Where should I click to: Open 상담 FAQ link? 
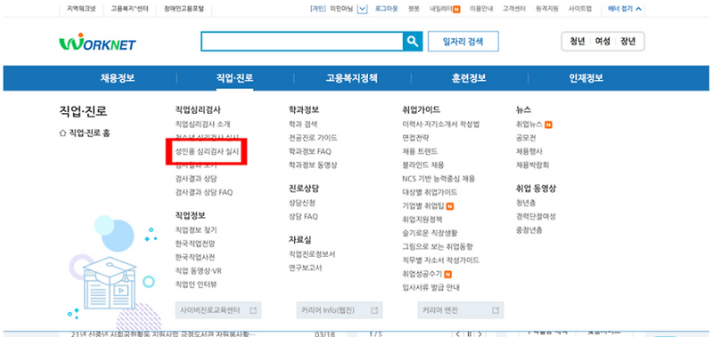303,216
